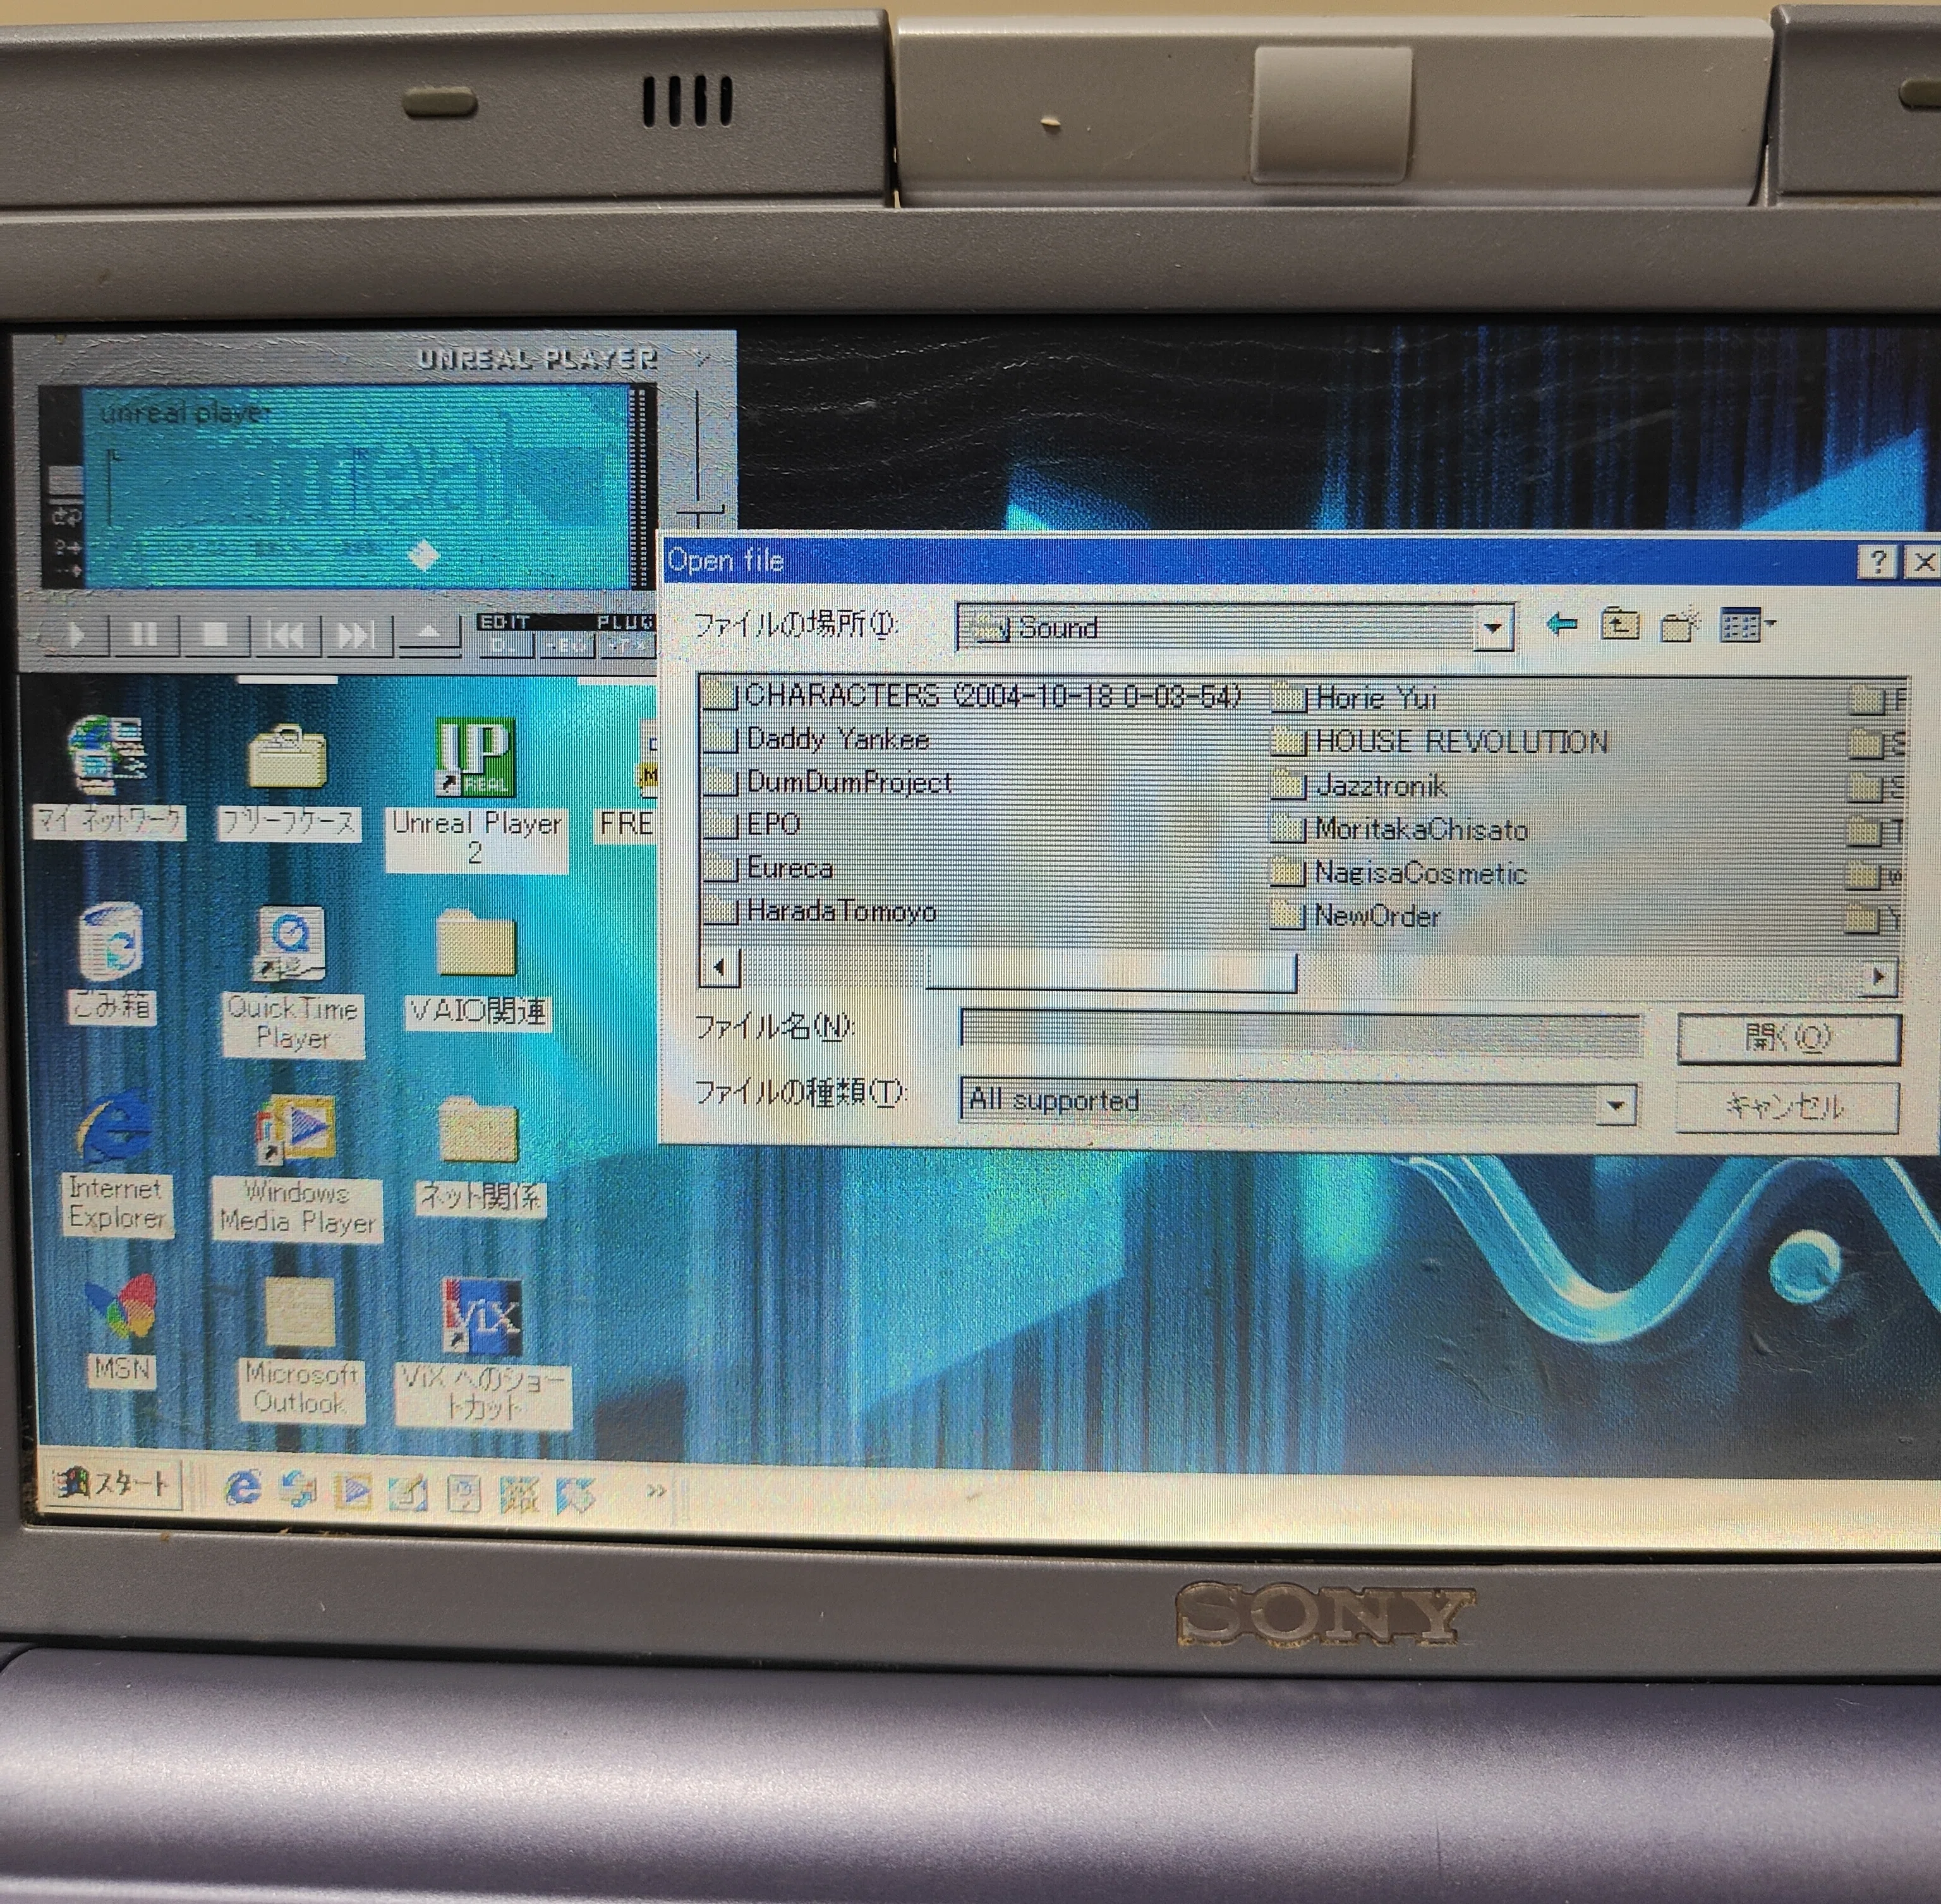Create a new folder in Open file
Image resolution: width=1941 pixels, height=1904 pixels.
1680,626
